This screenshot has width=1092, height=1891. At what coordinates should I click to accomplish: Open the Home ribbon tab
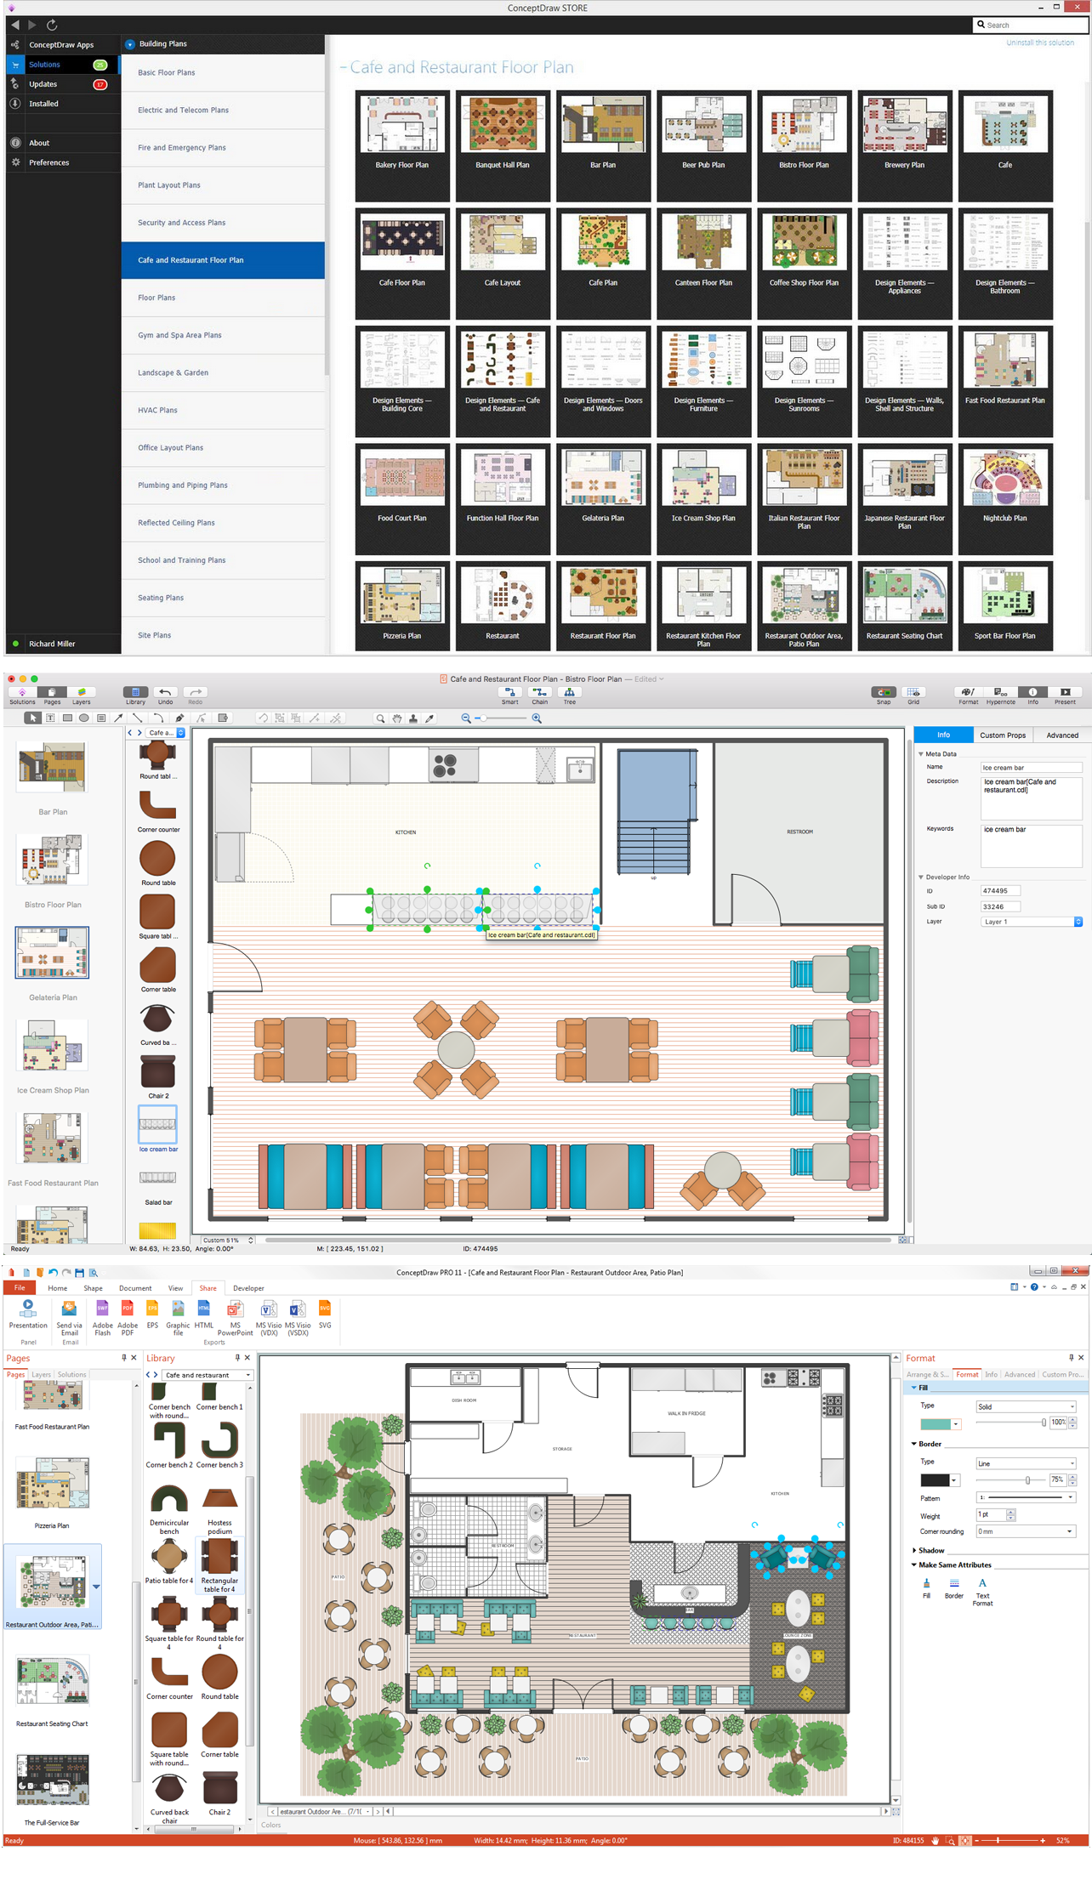pos(58,1288)
